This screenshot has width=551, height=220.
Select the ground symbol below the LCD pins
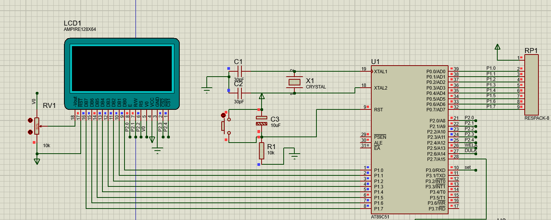[x=158, y=151]
